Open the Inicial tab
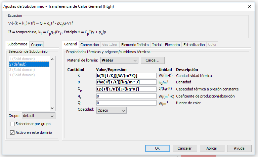The image size is (258, 157). (x=157, y=45)
